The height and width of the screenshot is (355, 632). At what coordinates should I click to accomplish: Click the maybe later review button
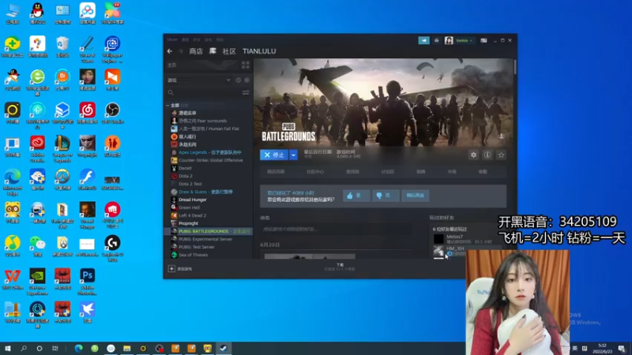coord(416,195)
